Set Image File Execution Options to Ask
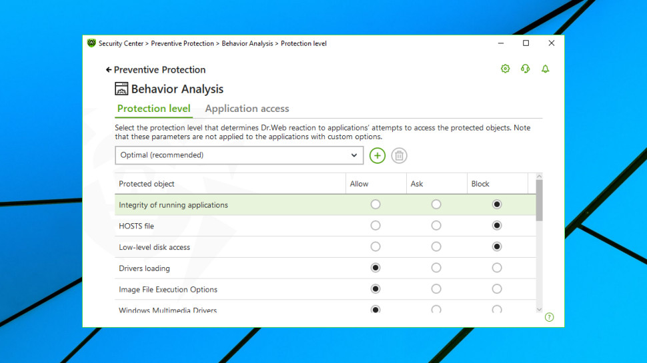The width and height of the screenshot is (647, 363). pos(436,289)
